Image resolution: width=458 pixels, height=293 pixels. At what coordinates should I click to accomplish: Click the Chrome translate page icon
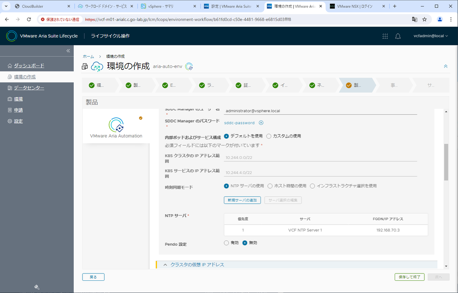point(414,19)
